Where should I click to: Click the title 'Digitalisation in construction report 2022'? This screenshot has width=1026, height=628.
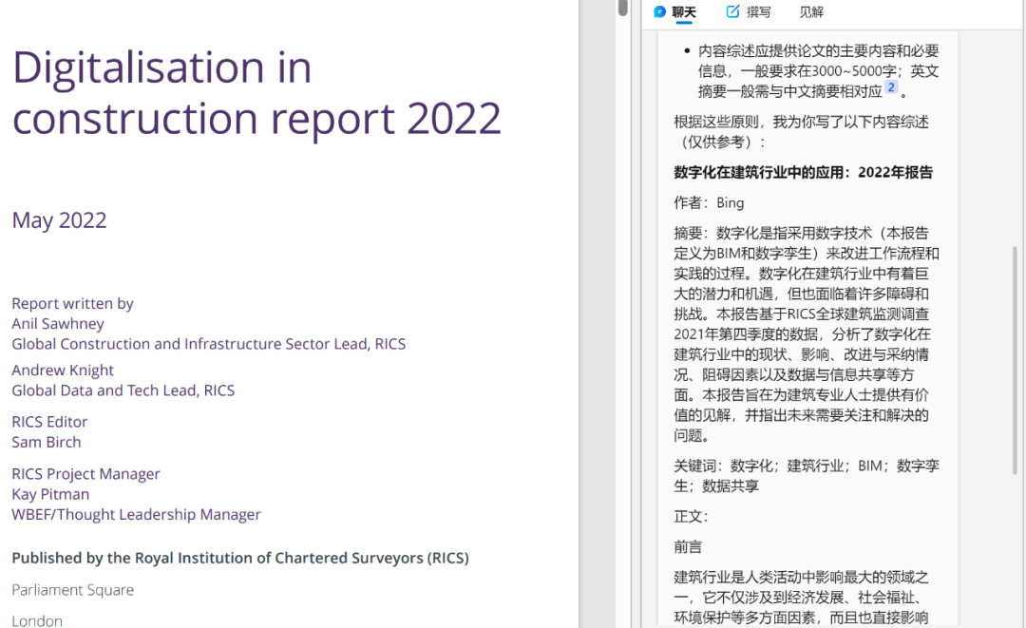click(256, 92)
